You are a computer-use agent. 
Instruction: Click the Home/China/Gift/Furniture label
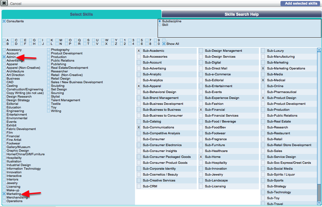coord(25,154)
